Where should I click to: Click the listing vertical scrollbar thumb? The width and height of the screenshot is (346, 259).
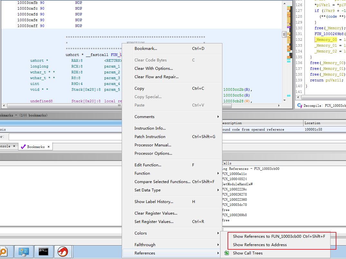pos(284,34)
